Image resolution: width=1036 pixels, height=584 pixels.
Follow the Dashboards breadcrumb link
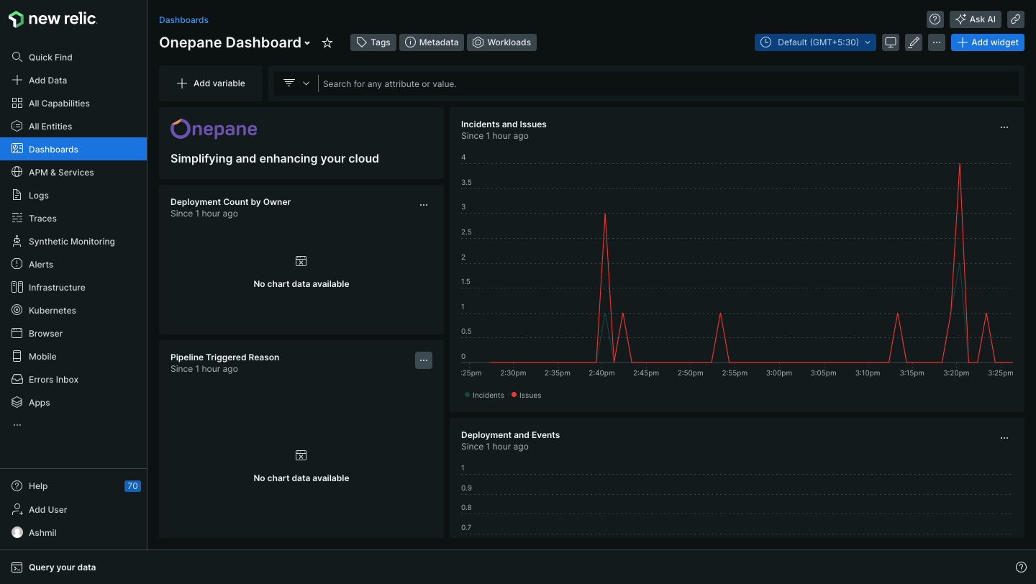coord(183,20)
